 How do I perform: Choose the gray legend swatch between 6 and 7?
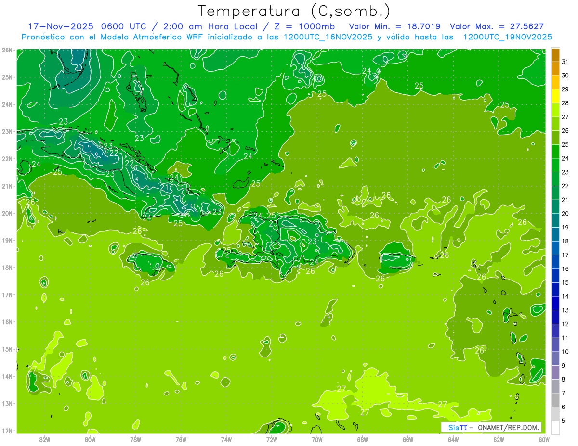[x=555, y=399]
